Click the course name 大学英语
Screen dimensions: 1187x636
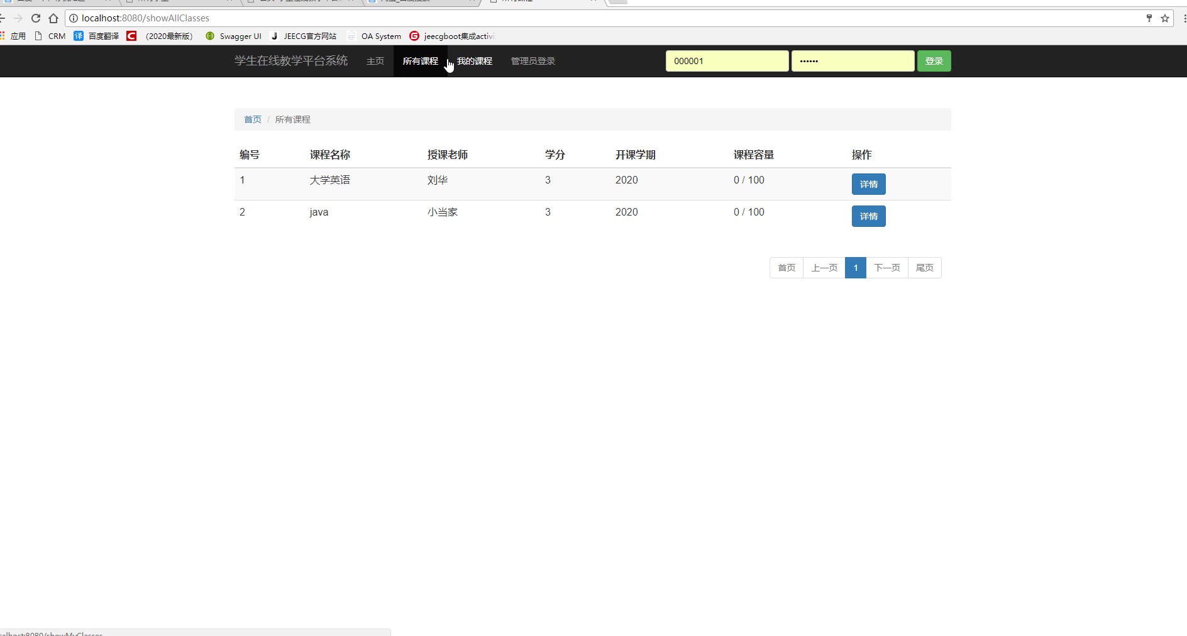click(x=330, y=180)
